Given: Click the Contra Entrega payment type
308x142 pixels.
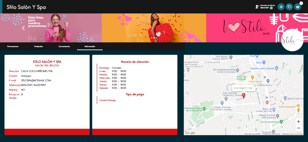Looking at the screenshot, I should tap(107, 100).
